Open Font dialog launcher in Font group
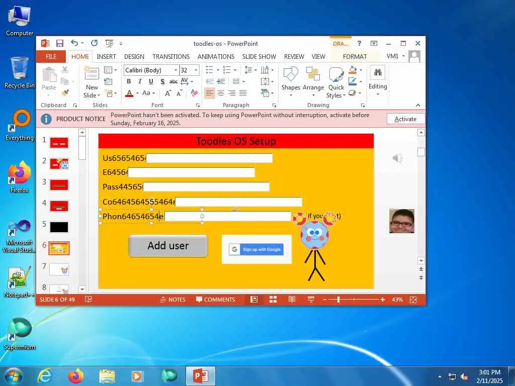The height and width of the screenshot is (386, 515). tap(198, 106)
